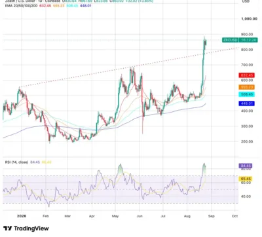
Task: Click the 2026 label on the time axis
Action: (x=22, y=216)
